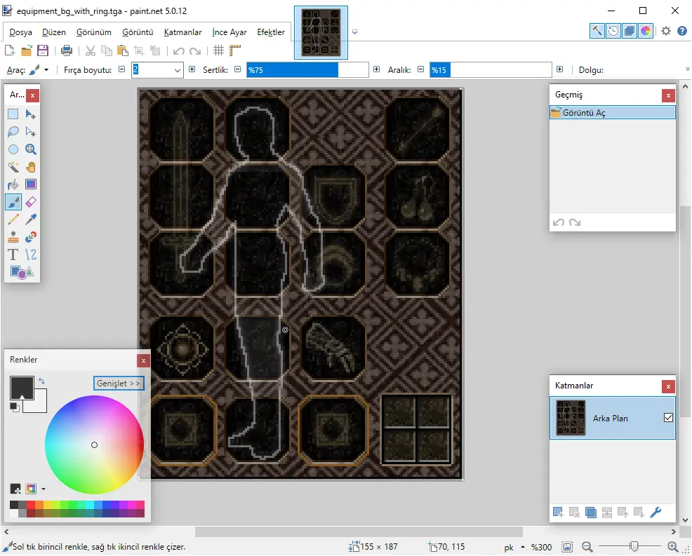Expand the toolbar overflow arrow
The height and width of the screenshot is (556, 692).
point(687,69)
